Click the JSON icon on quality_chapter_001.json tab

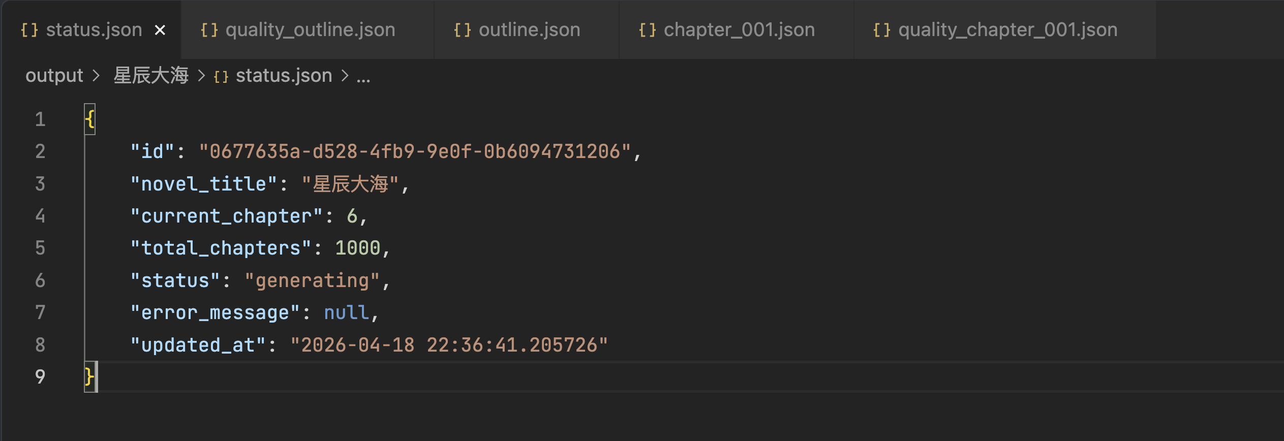click(x=881, y=30)
